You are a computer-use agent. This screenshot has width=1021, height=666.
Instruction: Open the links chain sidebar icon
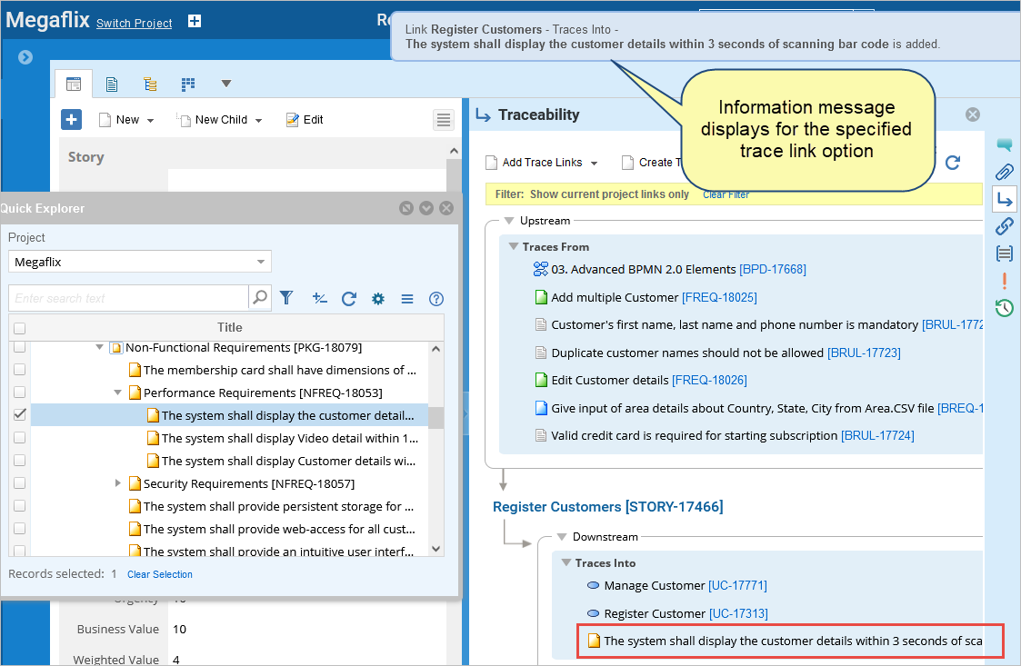(x=1004, y=226)
